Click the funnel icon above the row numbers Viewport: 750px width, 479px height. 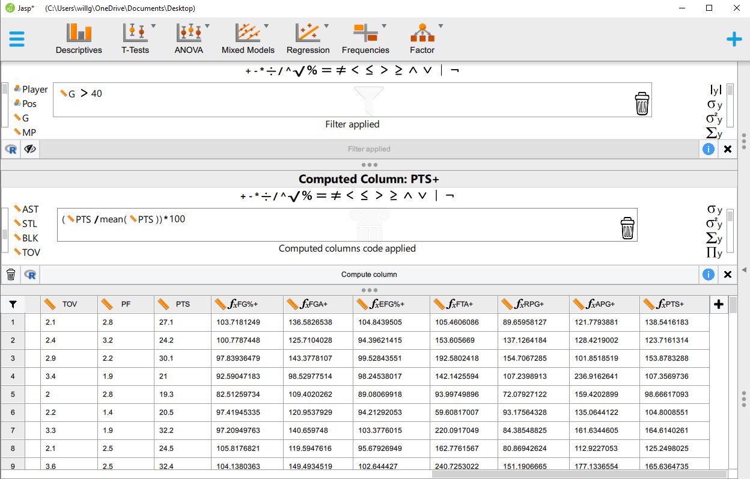coord(12,304)
